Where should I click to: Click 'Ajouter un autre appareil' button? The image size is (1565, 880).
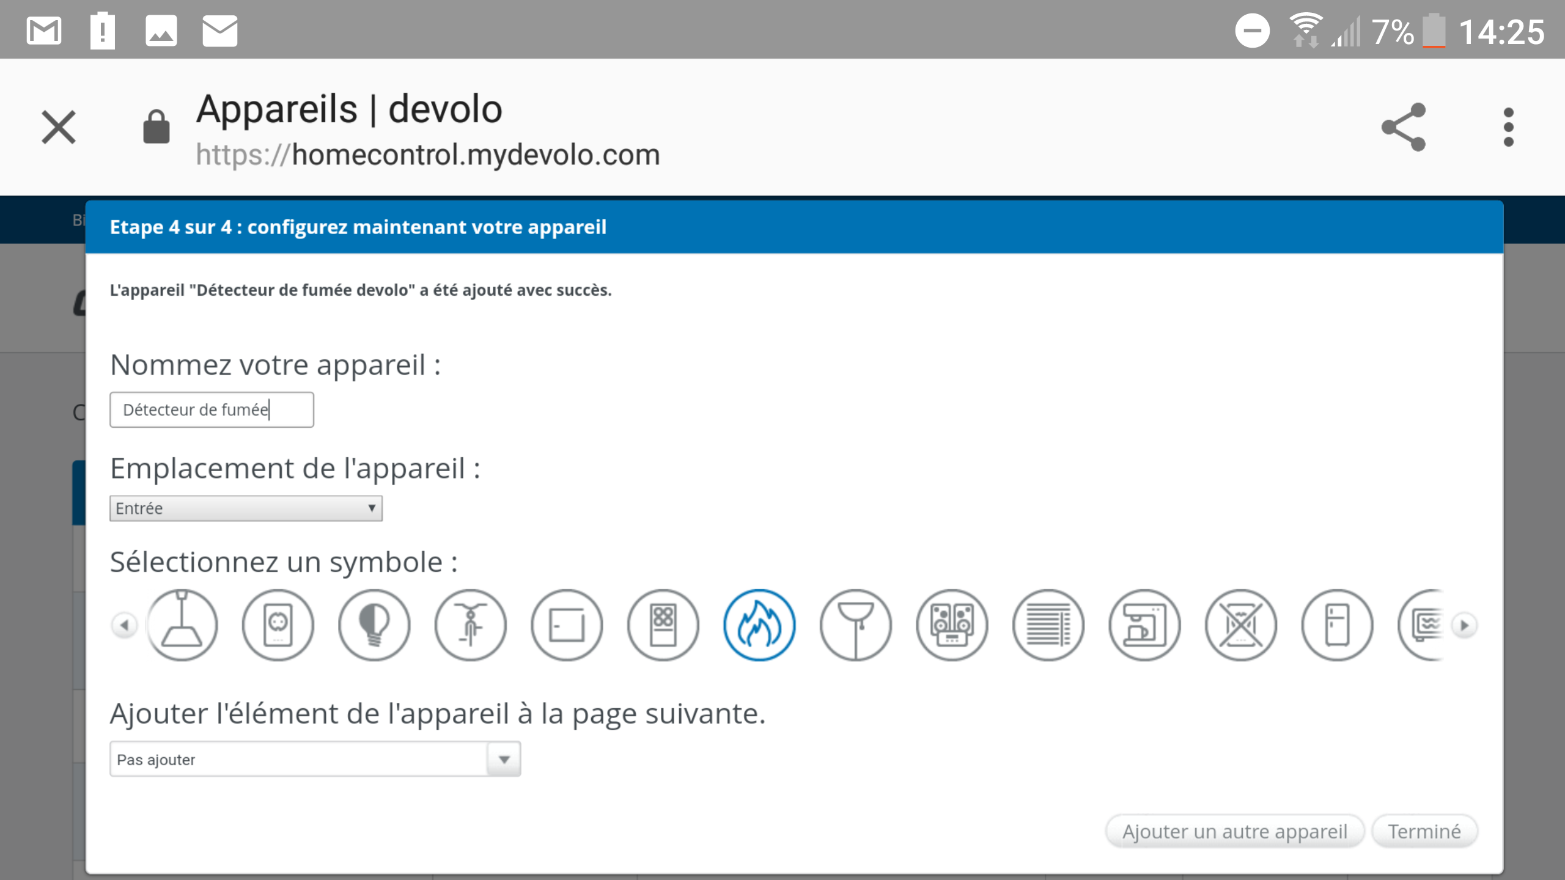pos(1235,831)
